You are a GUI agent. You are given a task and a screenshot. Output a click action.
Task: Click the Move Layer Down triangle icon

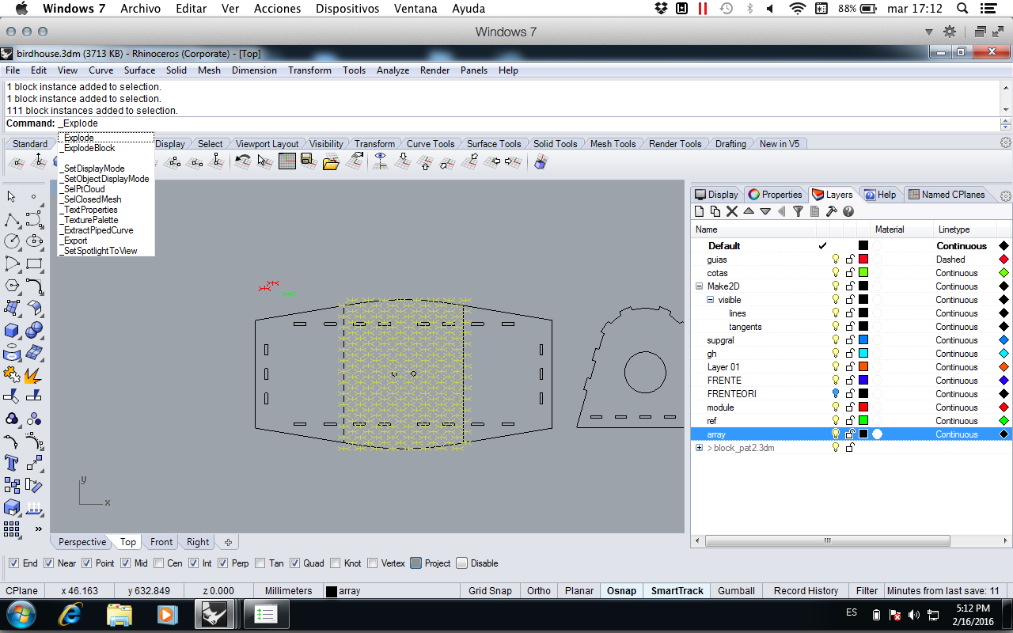(765, 211)
